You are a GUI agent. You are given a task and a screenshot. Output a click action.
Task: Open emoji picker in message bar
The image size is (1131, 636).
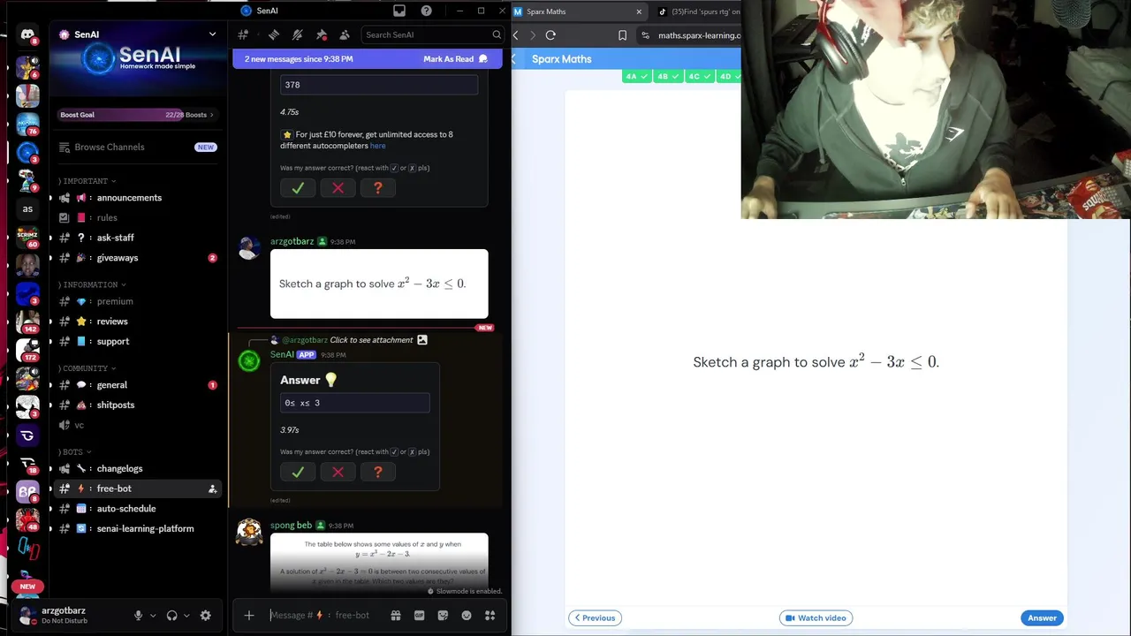467,615
